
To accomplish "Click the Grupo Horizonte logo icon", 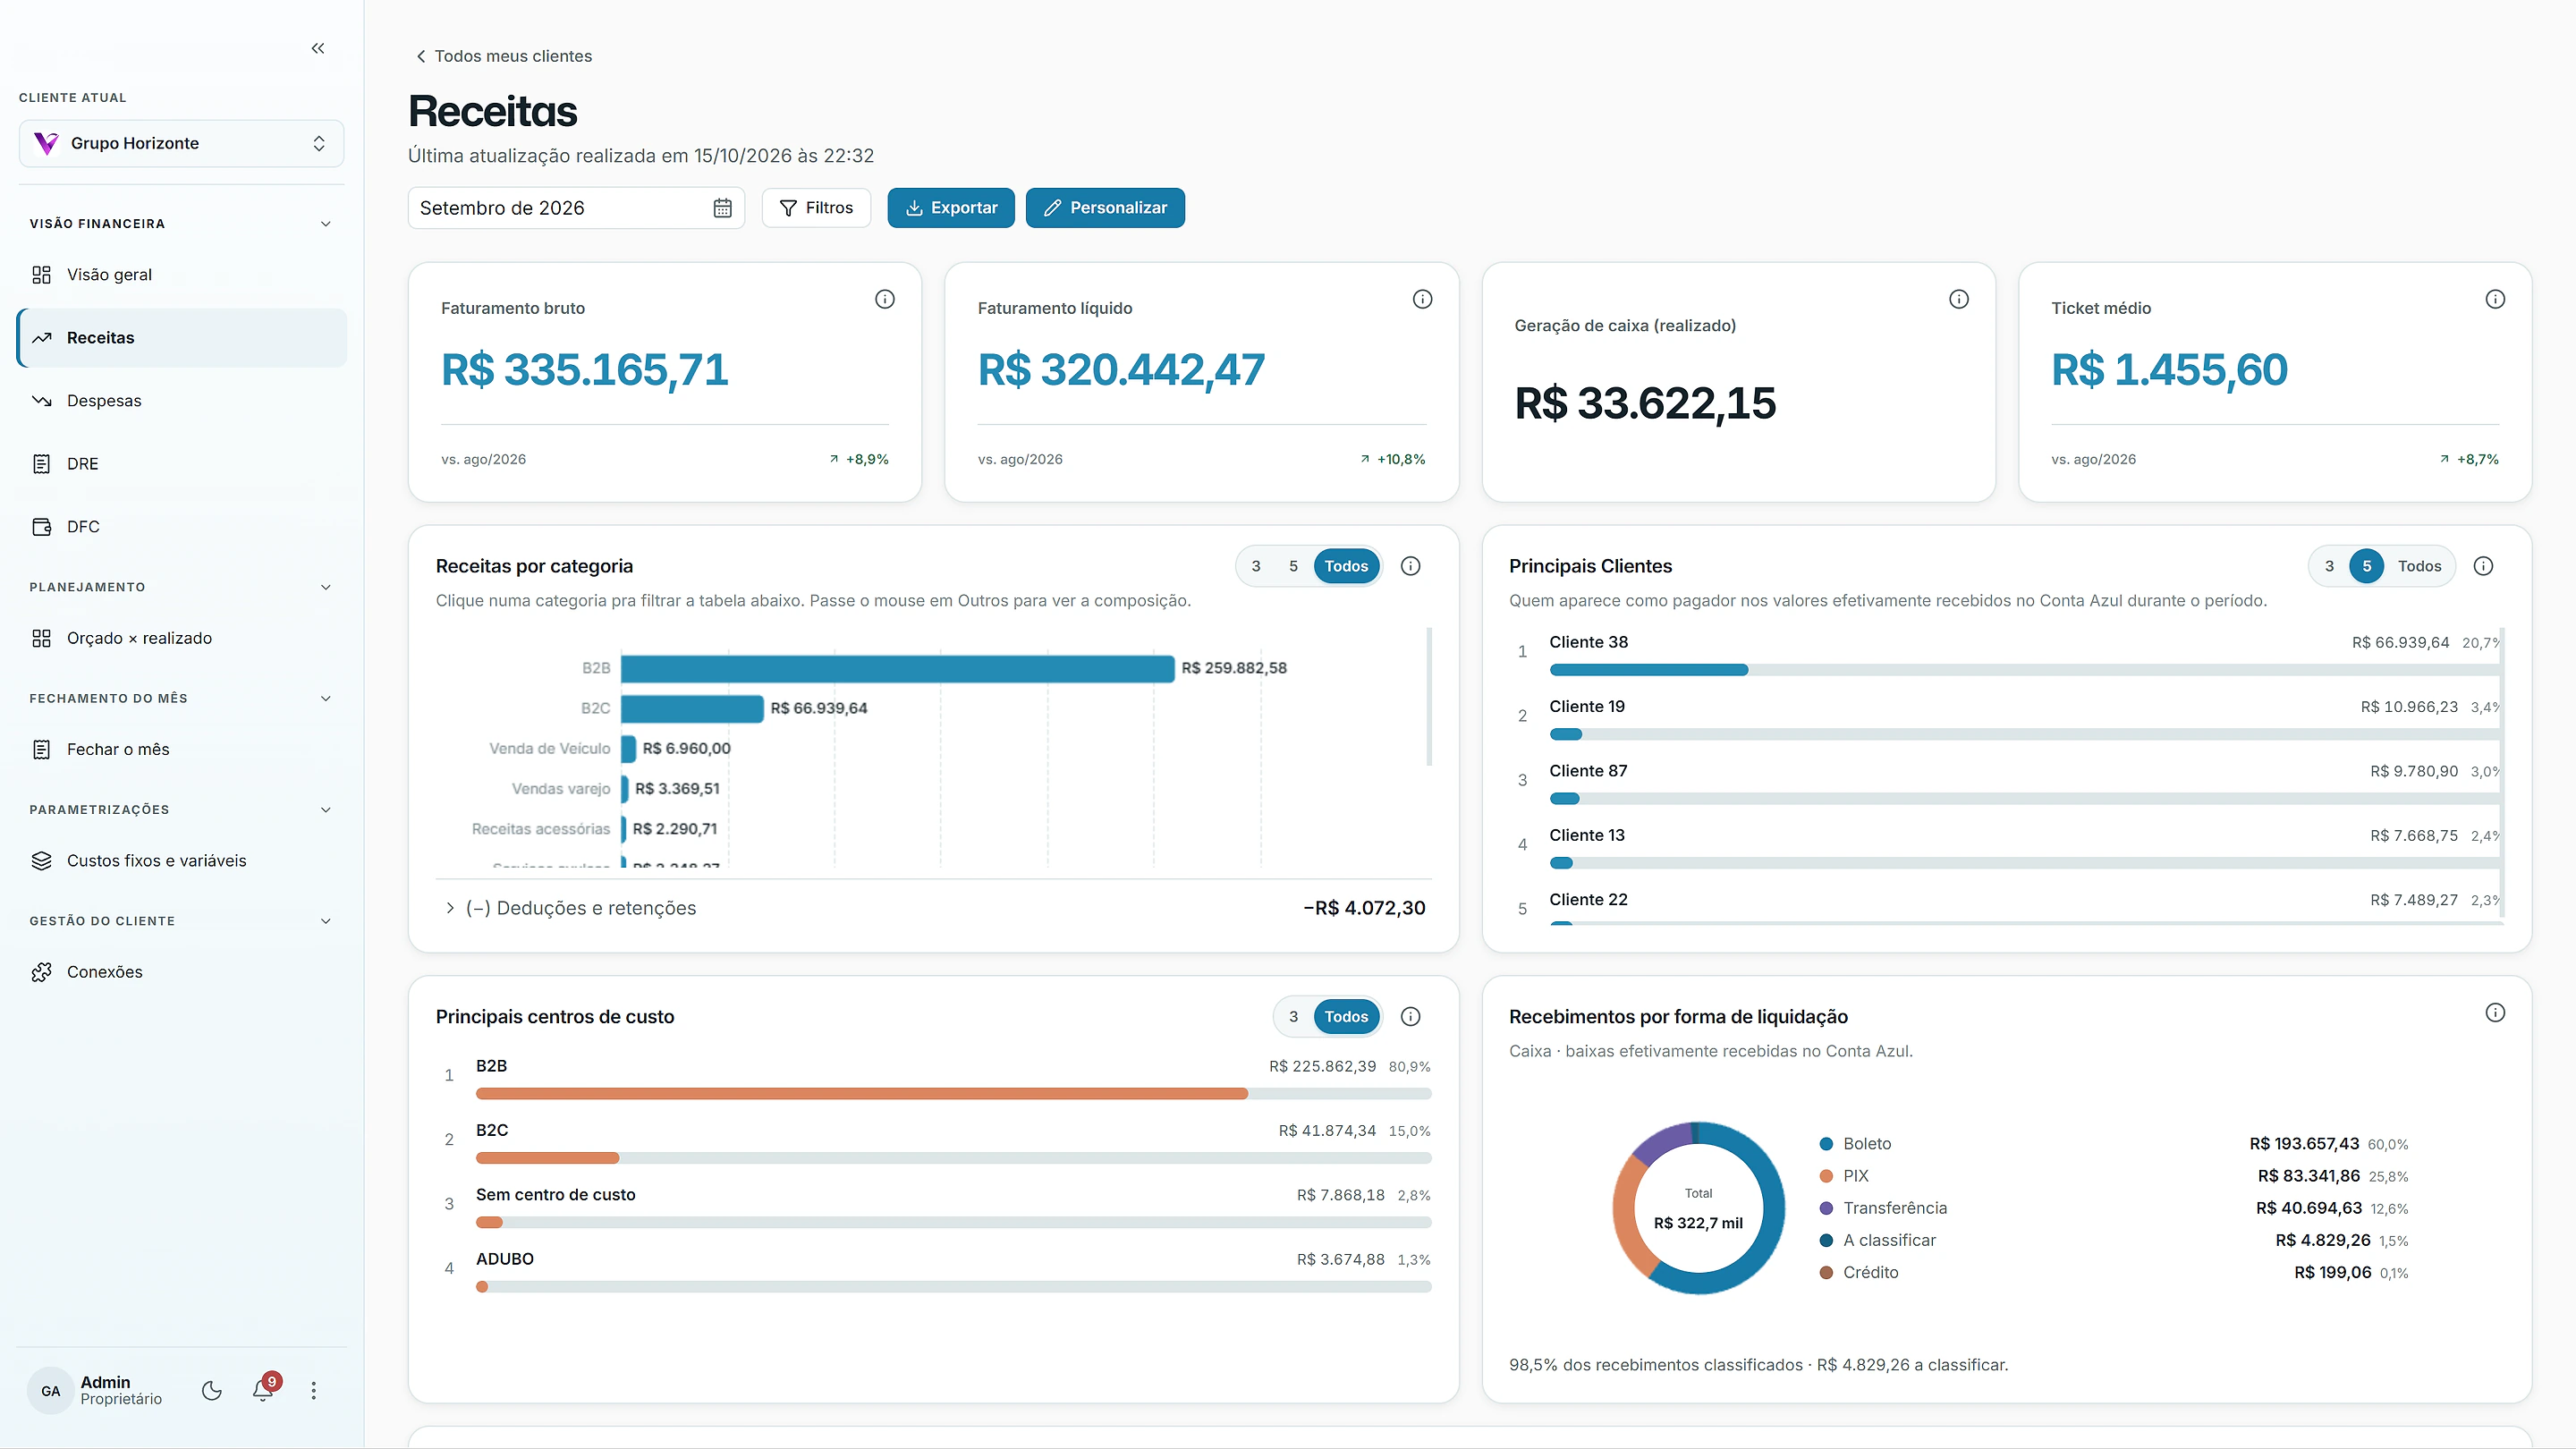I will 46,143.
